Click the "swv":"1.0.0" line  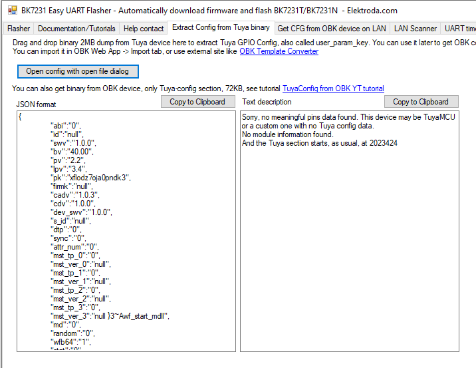[x=73, y=143]
